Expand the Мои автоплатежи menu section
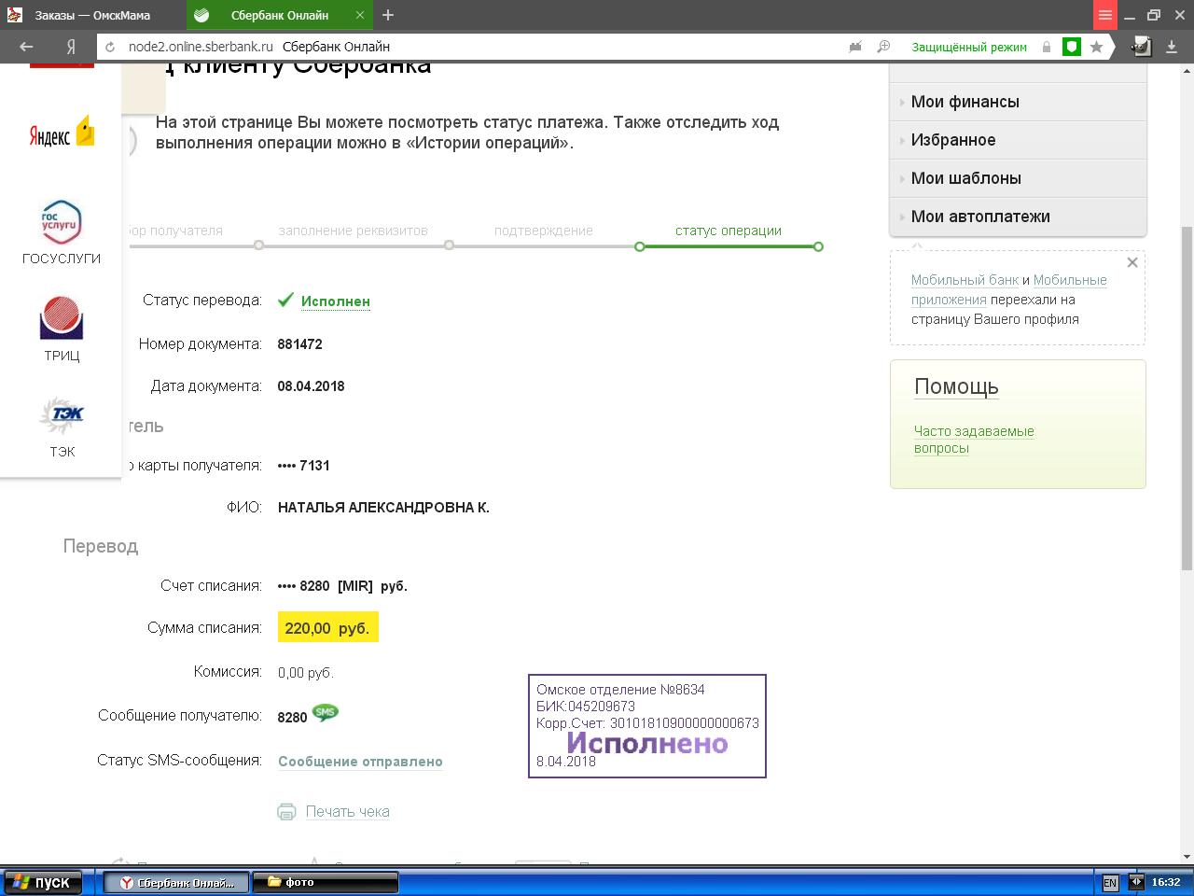1194x896 pixels. tap(1018, 217)
